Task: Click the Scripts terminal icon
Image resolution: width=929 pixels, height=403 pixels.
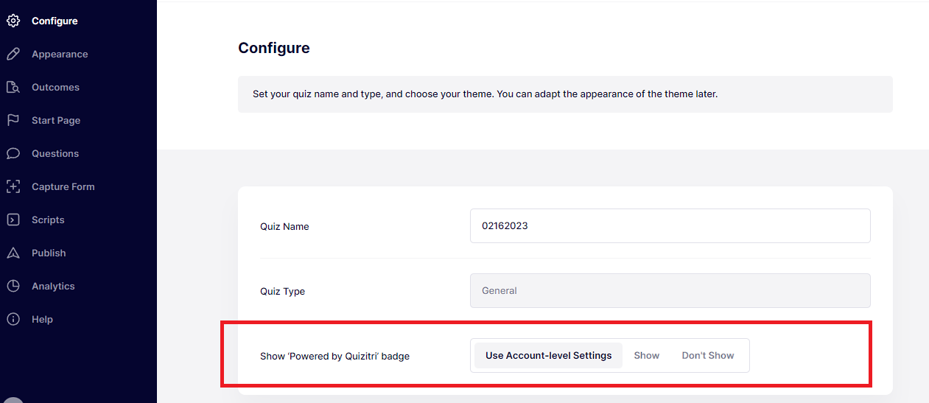Action: 13,220
